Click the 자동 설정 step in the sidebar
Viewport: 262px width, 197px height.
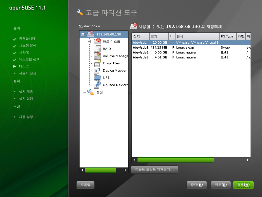(x=26, y=117)
